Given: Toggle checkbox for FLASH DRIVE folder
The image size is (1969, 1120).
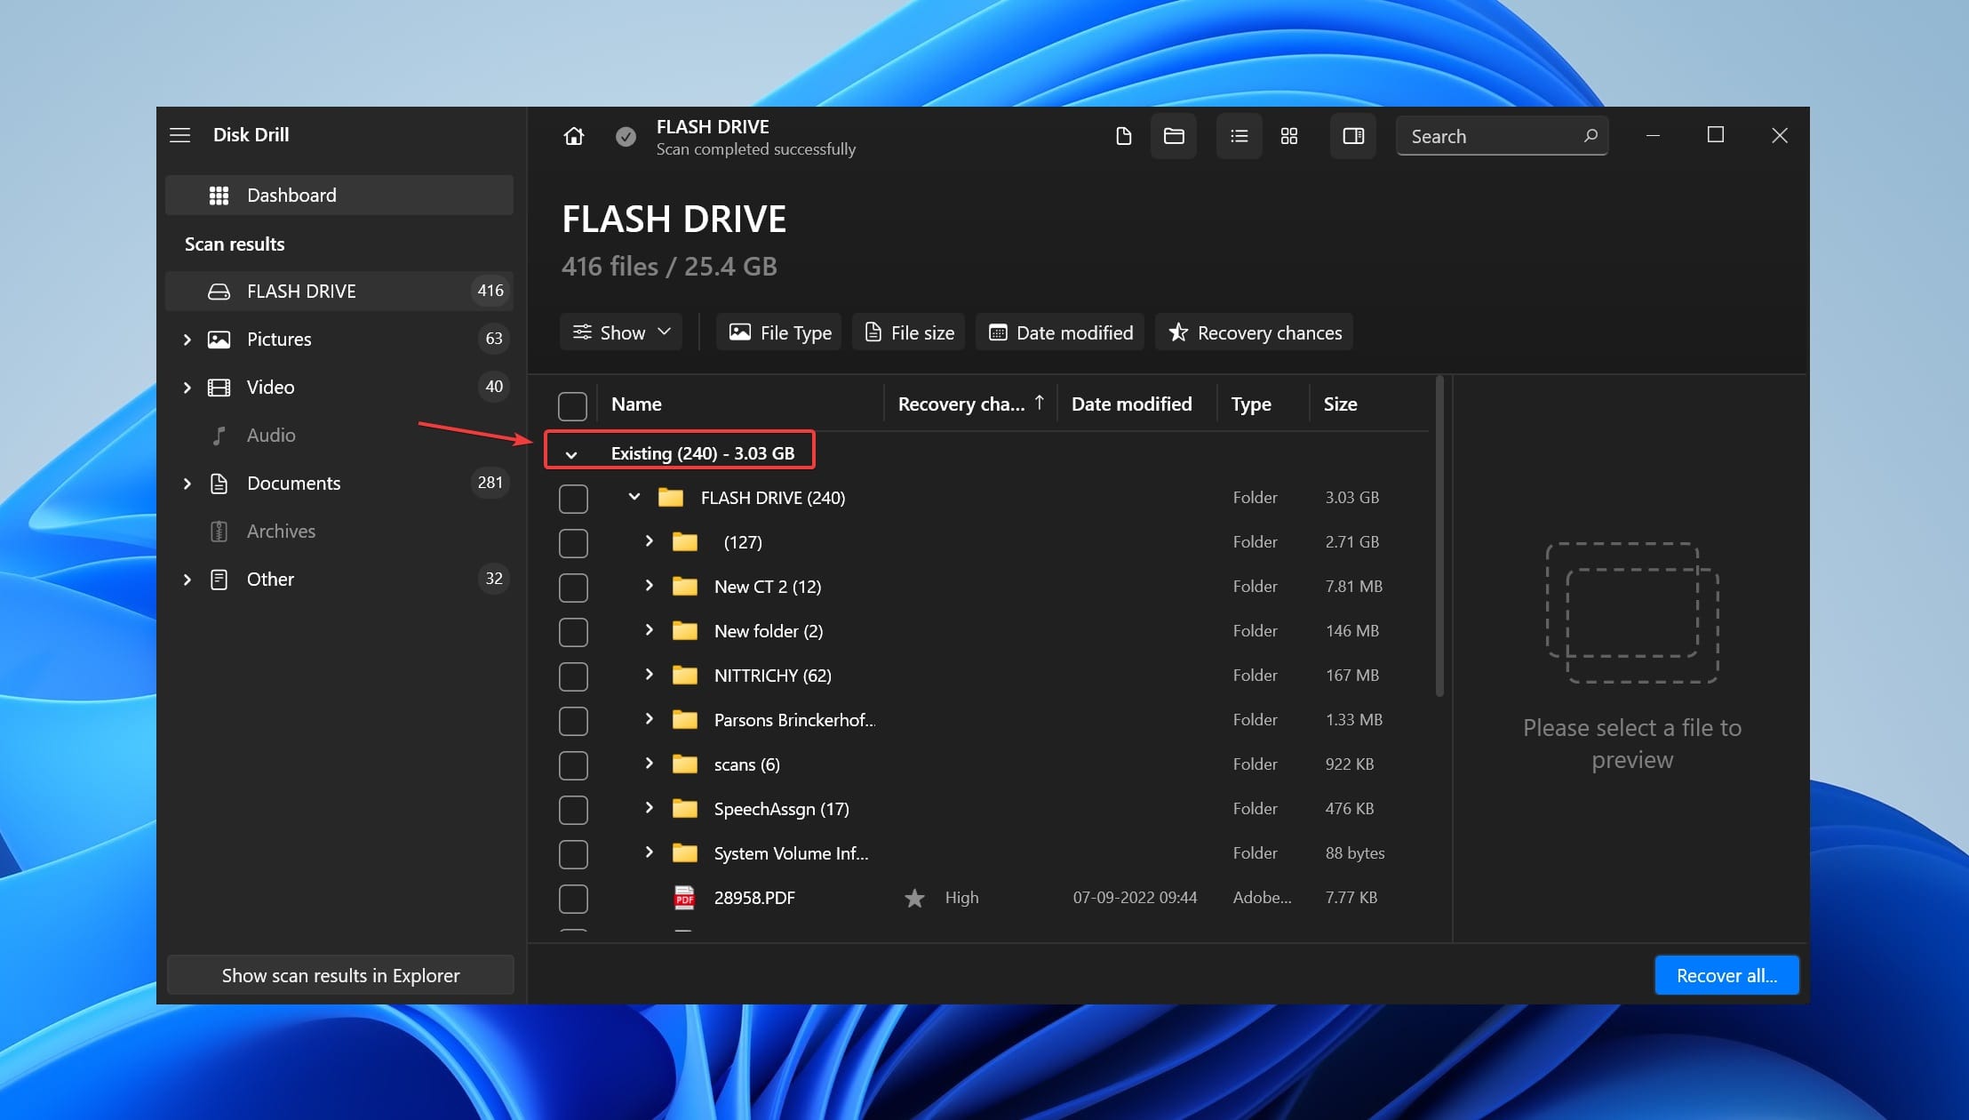Looking at the screenshot, I should point(573,496).
